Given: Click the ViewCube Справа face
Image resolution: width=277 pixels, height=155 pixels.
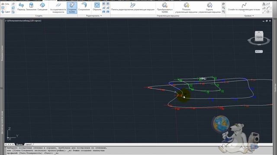Looking at the screenshot, I should coord(259,37).
